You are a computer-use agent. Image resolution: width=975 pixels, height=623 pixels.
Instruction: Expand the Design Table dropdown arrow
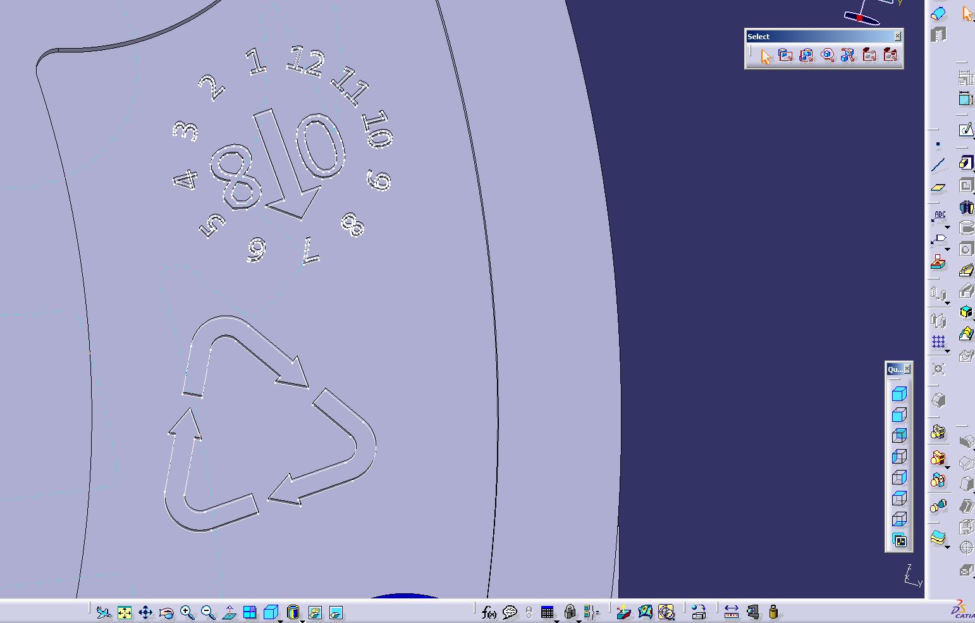(x=556, y=620)
